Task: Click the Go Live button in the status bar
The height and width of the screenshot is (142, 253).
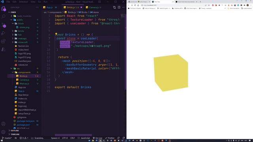Action: point(98,138)
